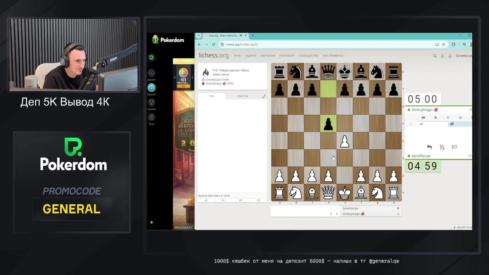Screen dimensions: 489x275
Task: Select the white knight on g1
Action: [x=377, y=192]
